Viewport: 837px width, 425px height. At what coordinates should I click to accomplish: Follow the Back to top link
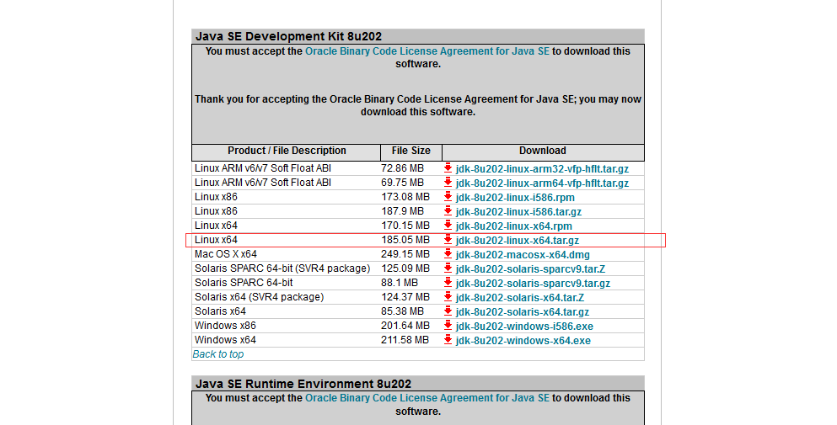coord(217,354)
